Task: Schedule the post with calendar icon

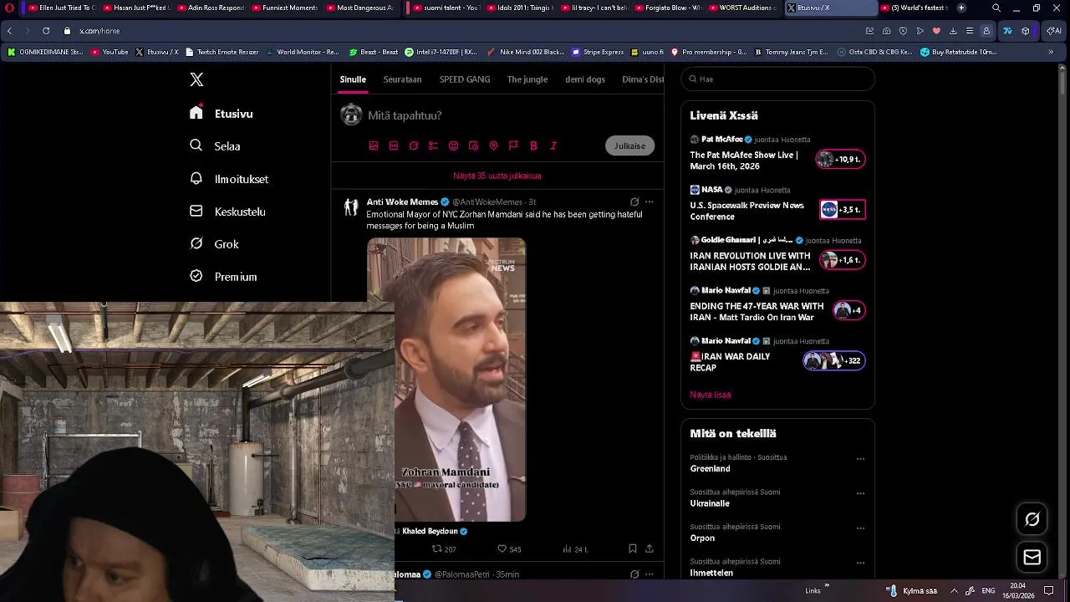Action: click(x=473, y=145)
